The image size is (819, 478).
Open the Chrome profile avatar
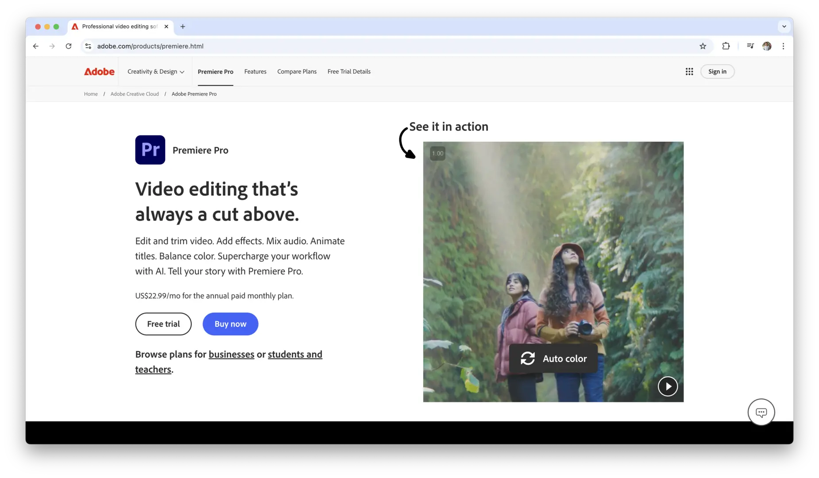(x=767, y=46)
